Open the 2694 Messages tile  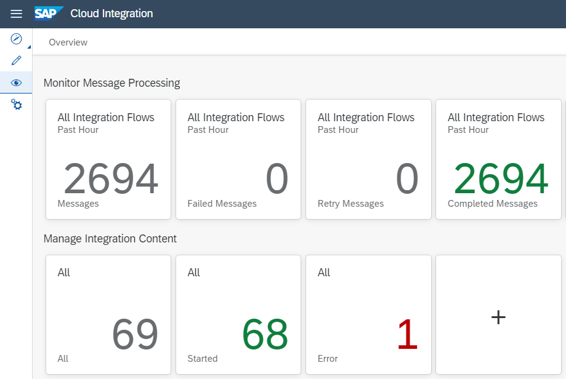click(x=108, y=159)
